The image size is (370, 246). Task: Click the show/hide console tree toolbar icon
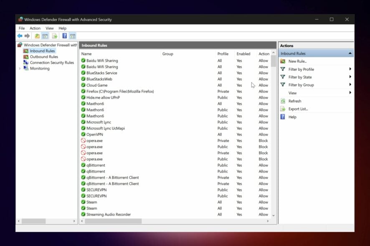[x=45, y=35]
